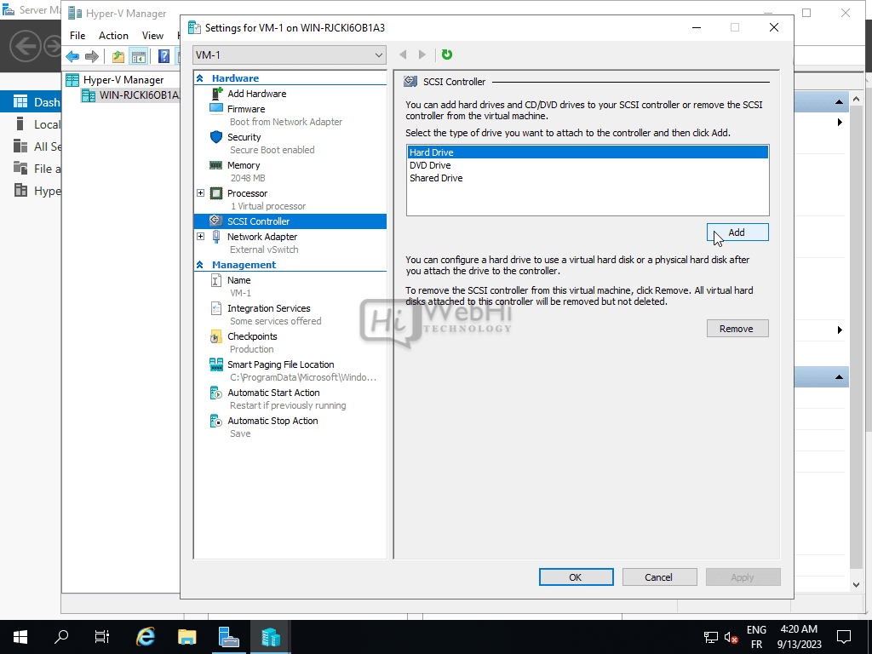Click the Task View button on the taskbar
Screen dimensions: 872x654
point(102,636)
